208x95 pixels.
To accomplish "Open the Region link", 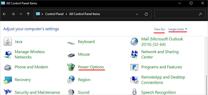I will 84,80.
